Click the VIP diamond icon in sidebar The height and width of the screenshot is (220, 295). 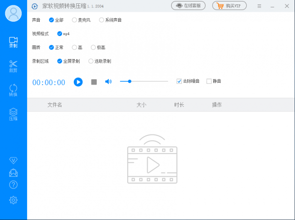[13, 161]
